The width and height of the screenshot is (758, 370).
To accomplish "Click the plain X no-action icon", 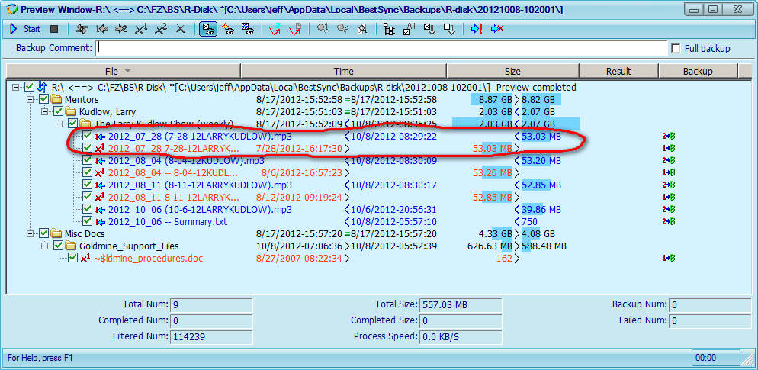I will (x=180, y=29).
